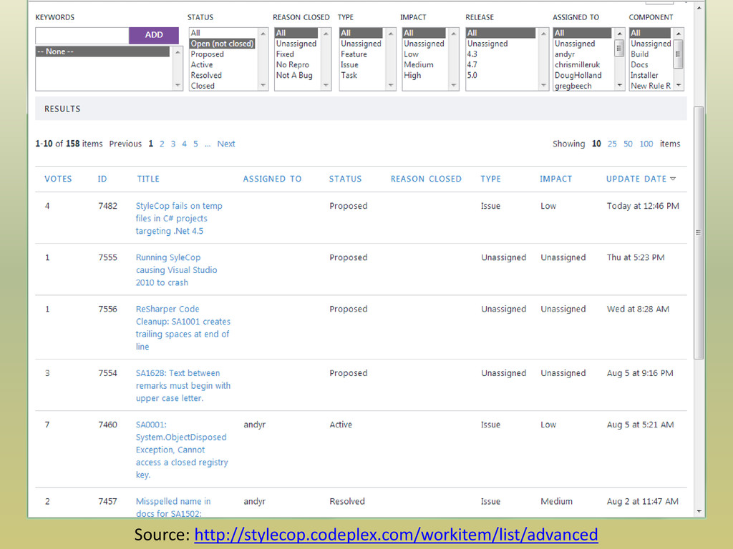Click the Next page link
This screenshot has height=549, width=733.
226,144
